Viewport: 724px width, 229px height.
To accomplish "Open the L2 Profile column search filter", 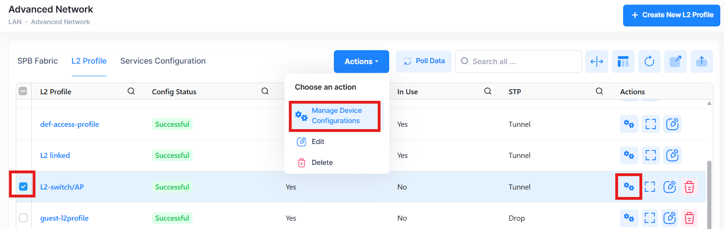I will tap(131, 92).
